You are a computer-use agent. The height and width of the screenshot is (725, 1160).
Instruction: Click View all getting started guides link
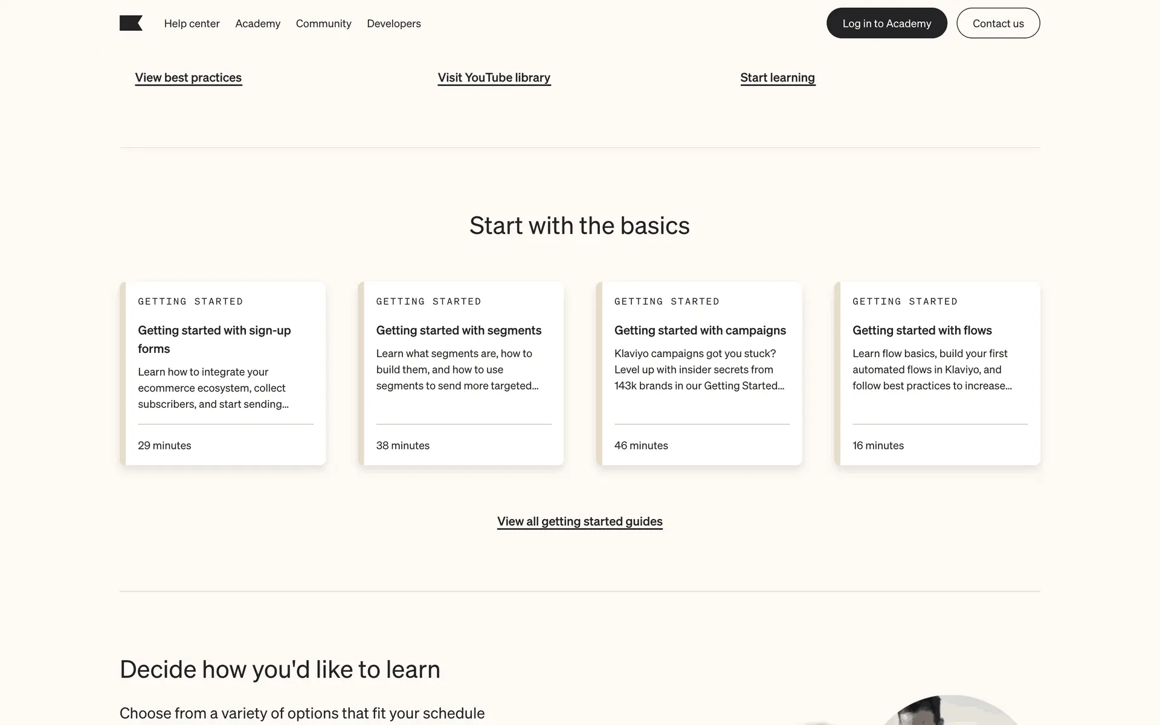579,521
